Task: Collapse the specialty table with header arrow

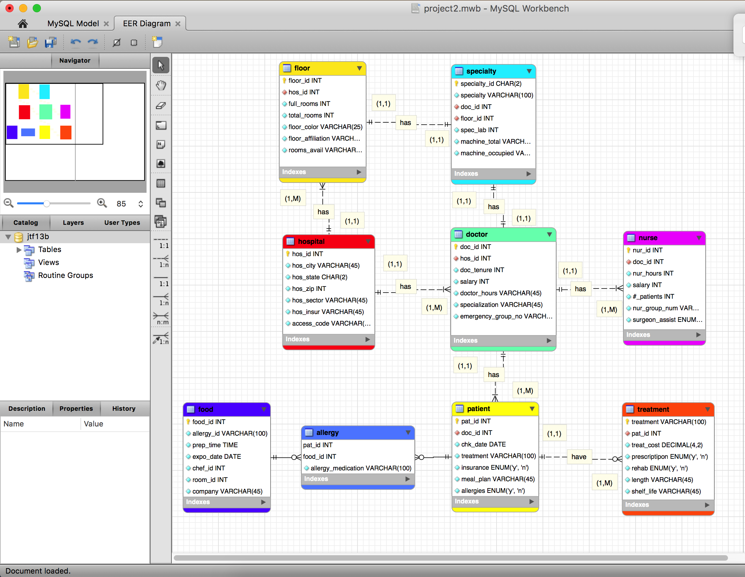Action: coord(529,71)
